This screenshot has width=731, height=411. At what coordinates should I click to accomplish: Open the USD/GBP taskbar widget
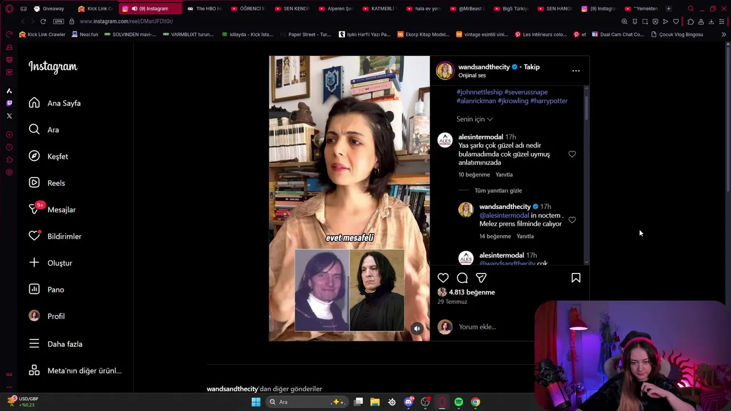pyautogui.click(x=23, y=401)
